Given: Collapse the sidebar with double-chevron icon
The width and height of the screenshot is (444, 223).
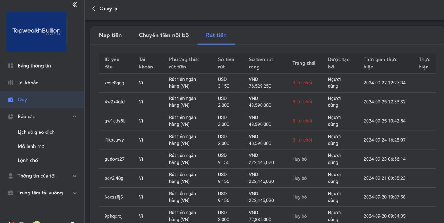Looking at the screenshot, I should coord(74,4).
